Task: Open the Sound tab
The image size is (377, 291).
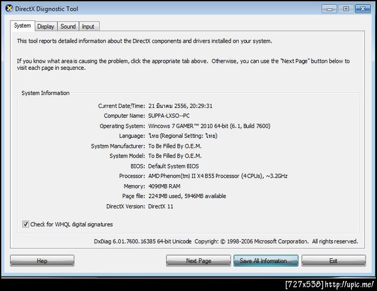Action: click(68, 26)
